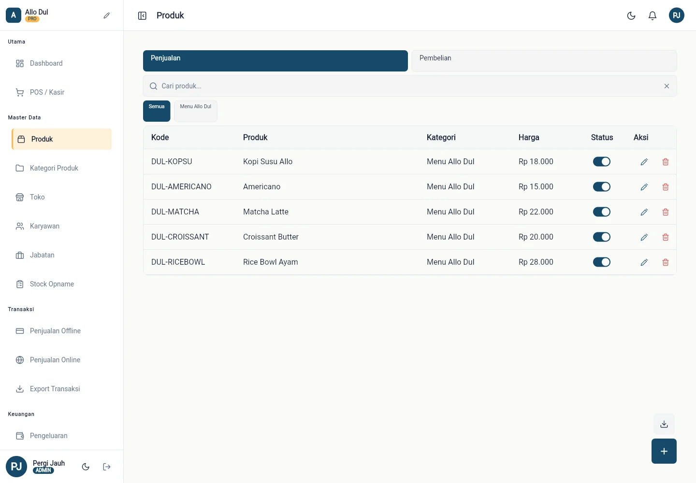Go to Export Transaksi page

(62, 389)
